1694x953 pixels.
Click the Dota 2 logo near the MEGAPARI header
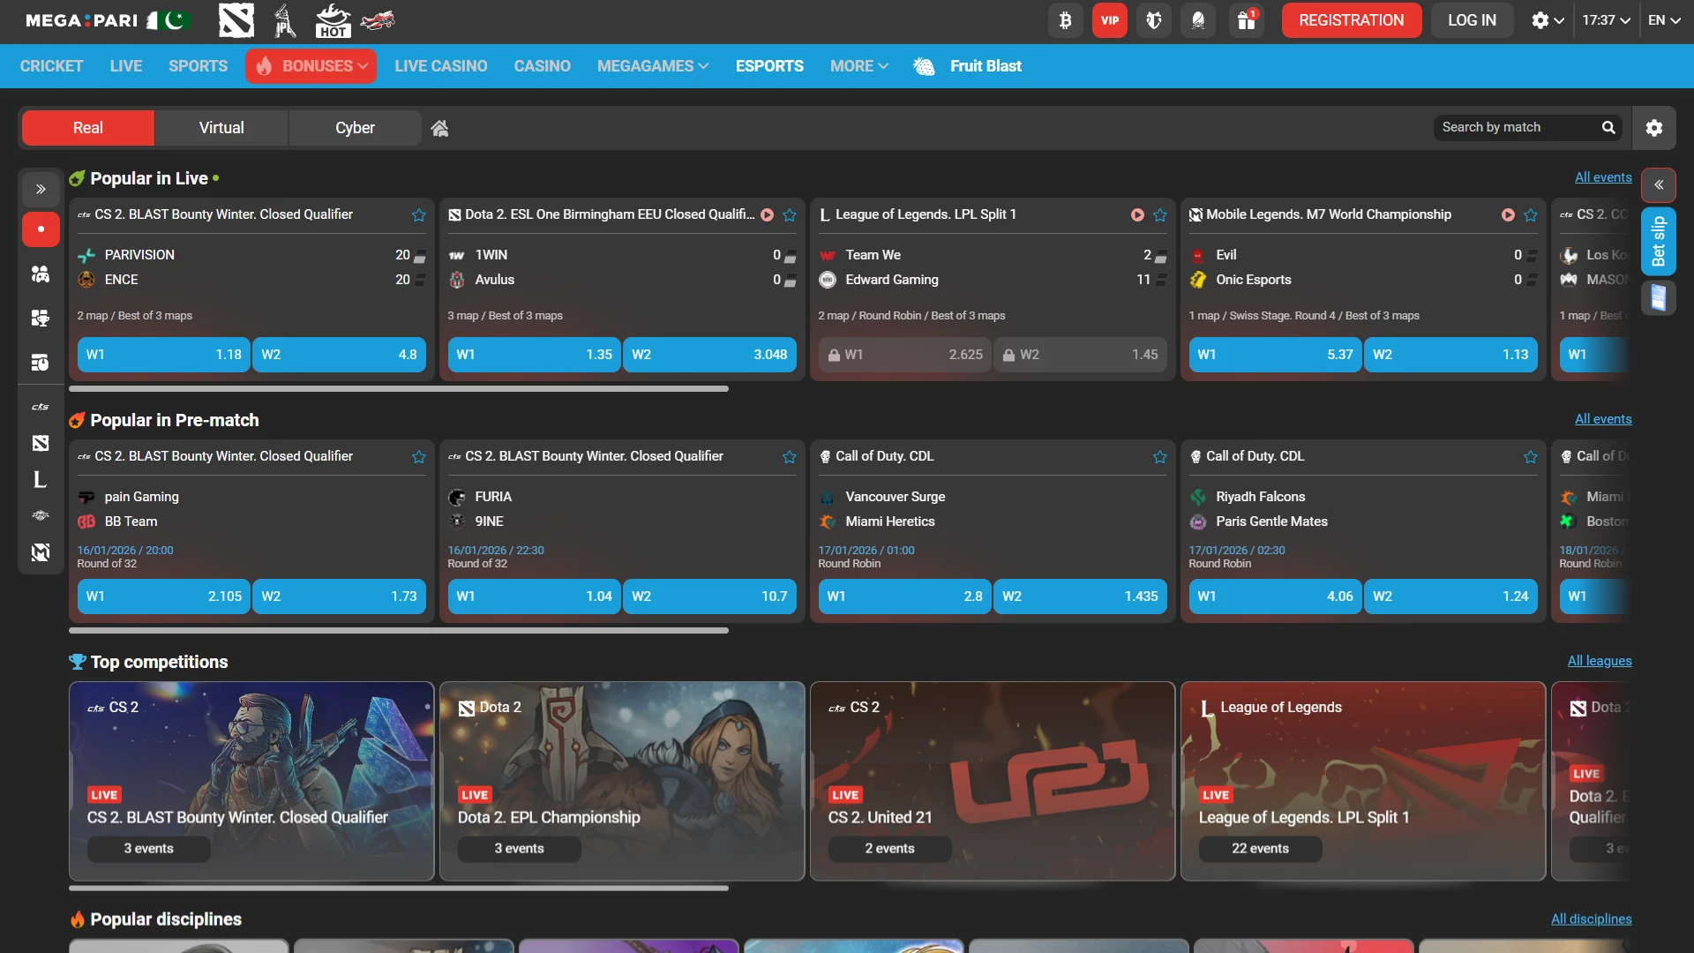coord(235,19)
